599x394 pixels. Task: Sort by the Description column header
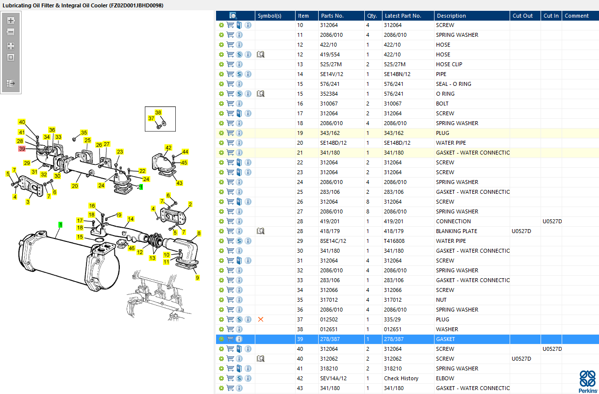pos(472,16)
